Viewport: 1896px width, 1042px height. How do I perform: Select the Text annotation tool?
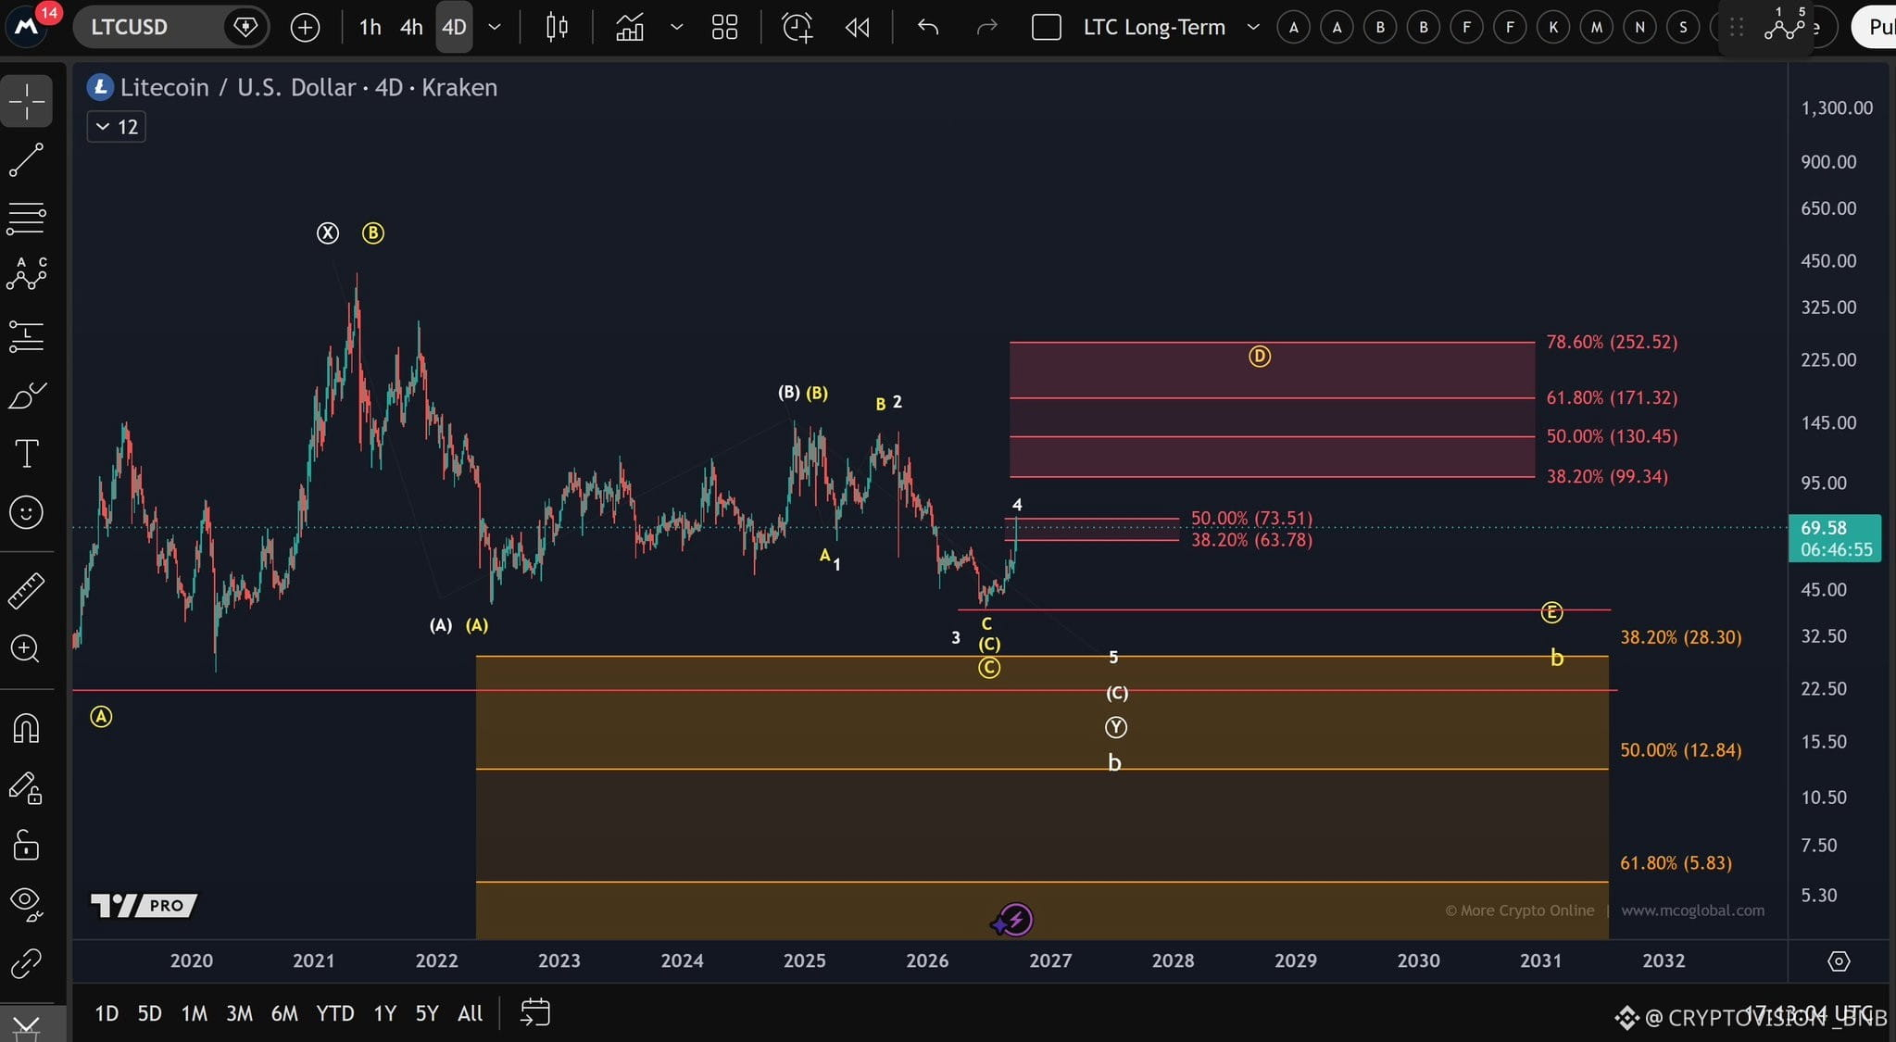tap(26, 454)
